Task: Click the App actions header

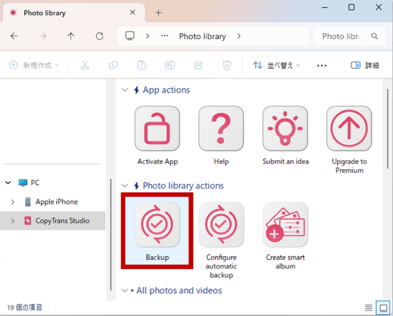Action: [x=166, y=90]
